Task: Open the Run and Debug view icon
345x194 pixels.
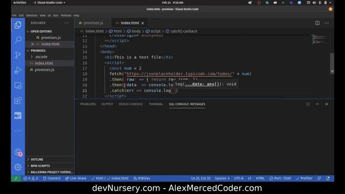Action: coord(18,70)
